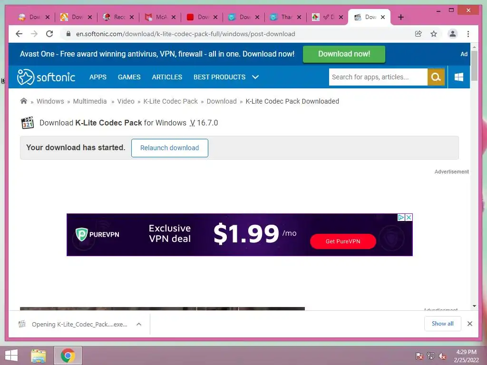Click the orange search magnifier button
The height and width of the screenshot is (365, 487).
[x=436, y=77]
